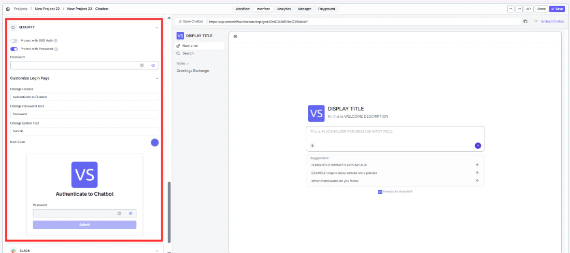The height and width of the screenshot is (253, 570).
Task: Click Powered By VectorShift text
Action: point(397,192)
